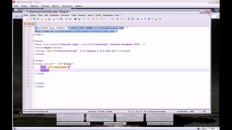Cut selection with the scissors icon
The height and width of the screenshot is (130, 232).
pyautogui.click(x=54, y=19)
